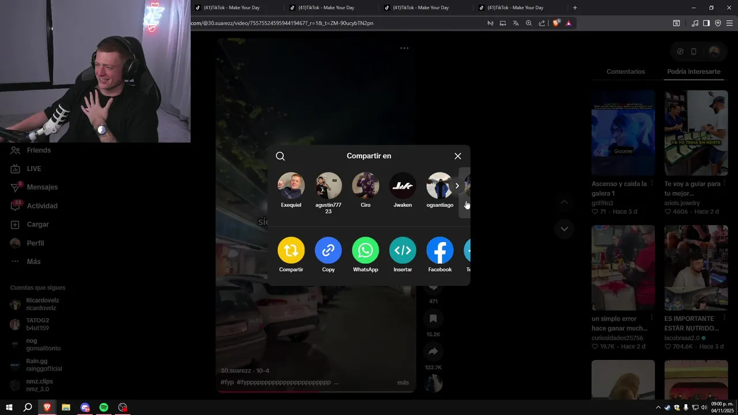
Task: Click the yellow Compartir repost icon
Action: point(291,250)
